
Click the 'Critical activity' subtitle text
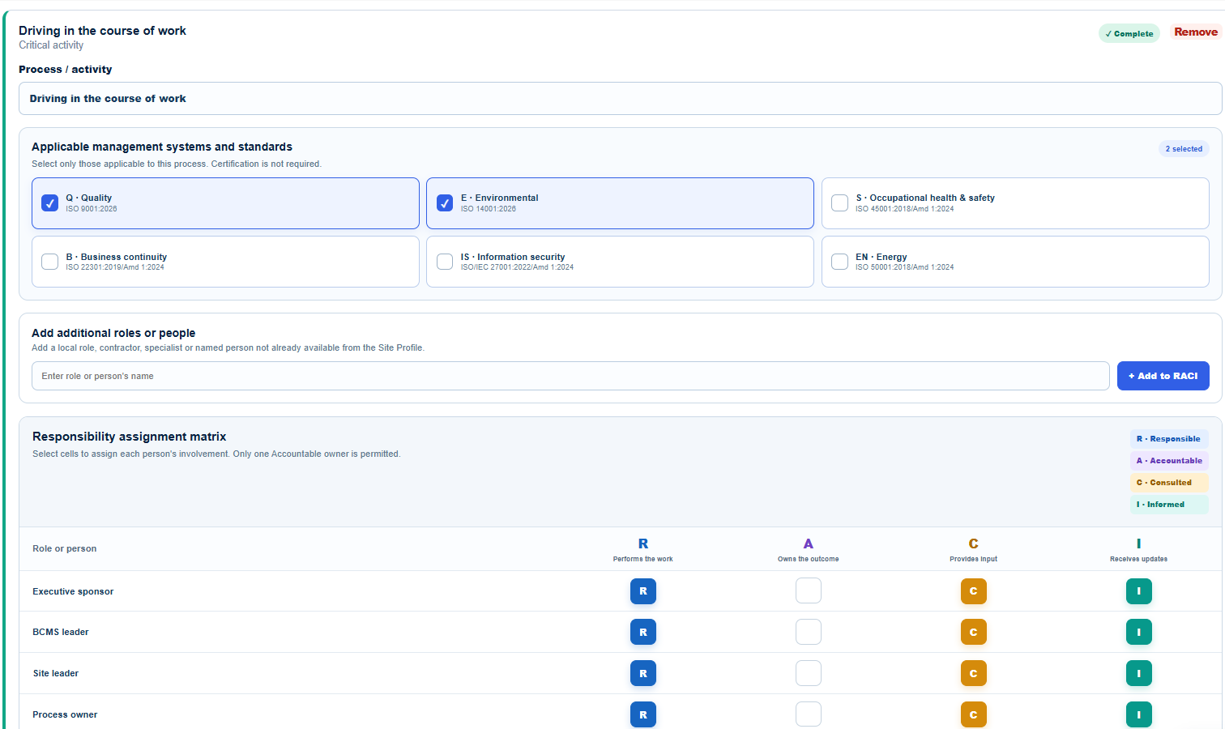(51, 45)
